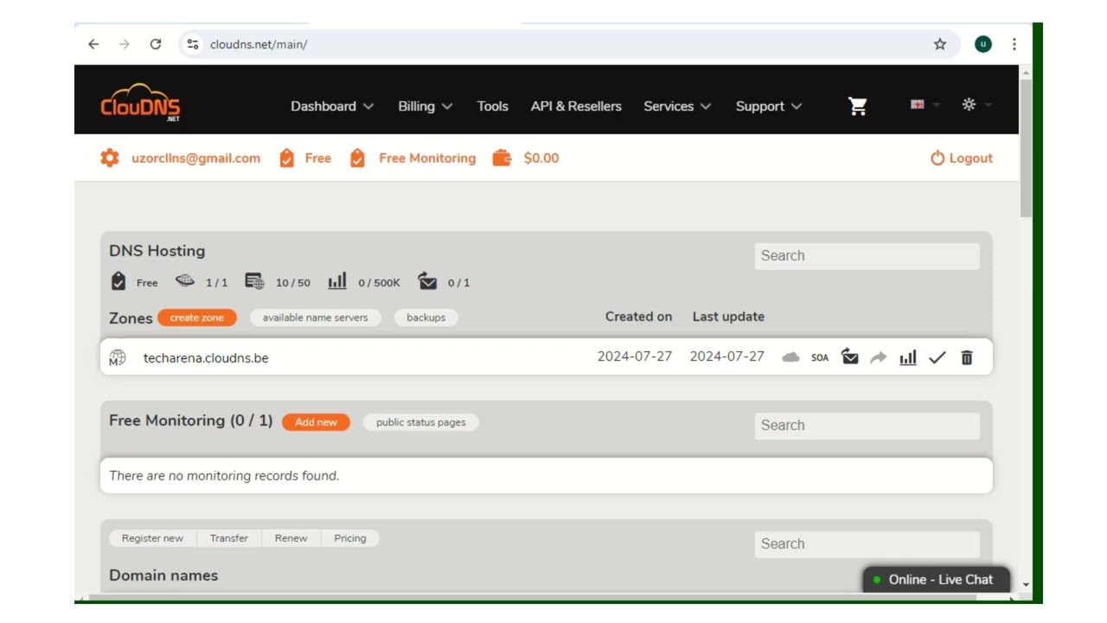Click the Free plan badge icon
This screenshot has width=1107, height=623.
pos(287,158)
